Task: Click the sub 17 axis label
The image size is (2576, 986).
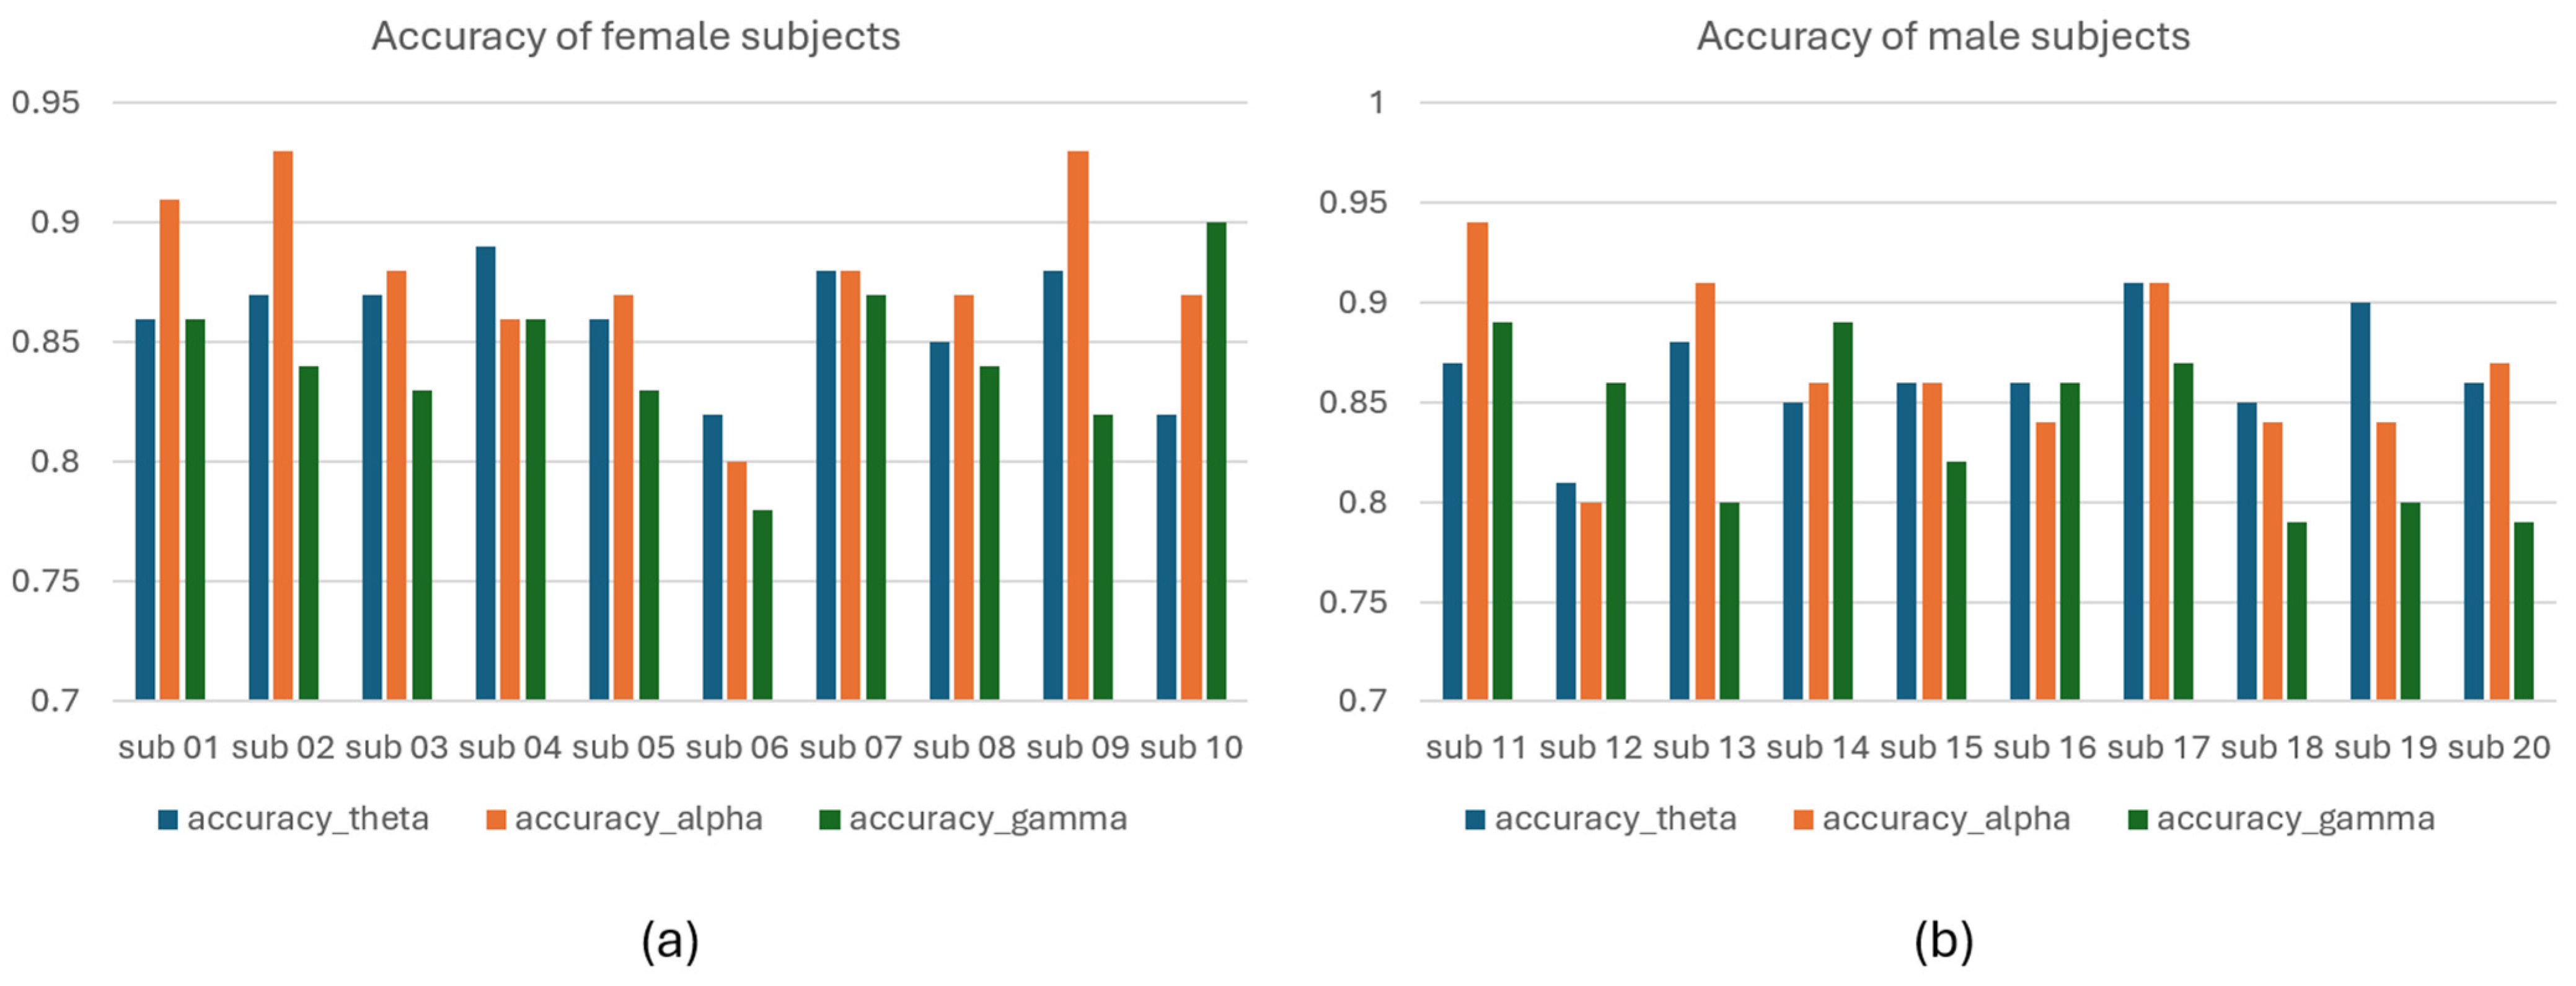Action: 2158,747
